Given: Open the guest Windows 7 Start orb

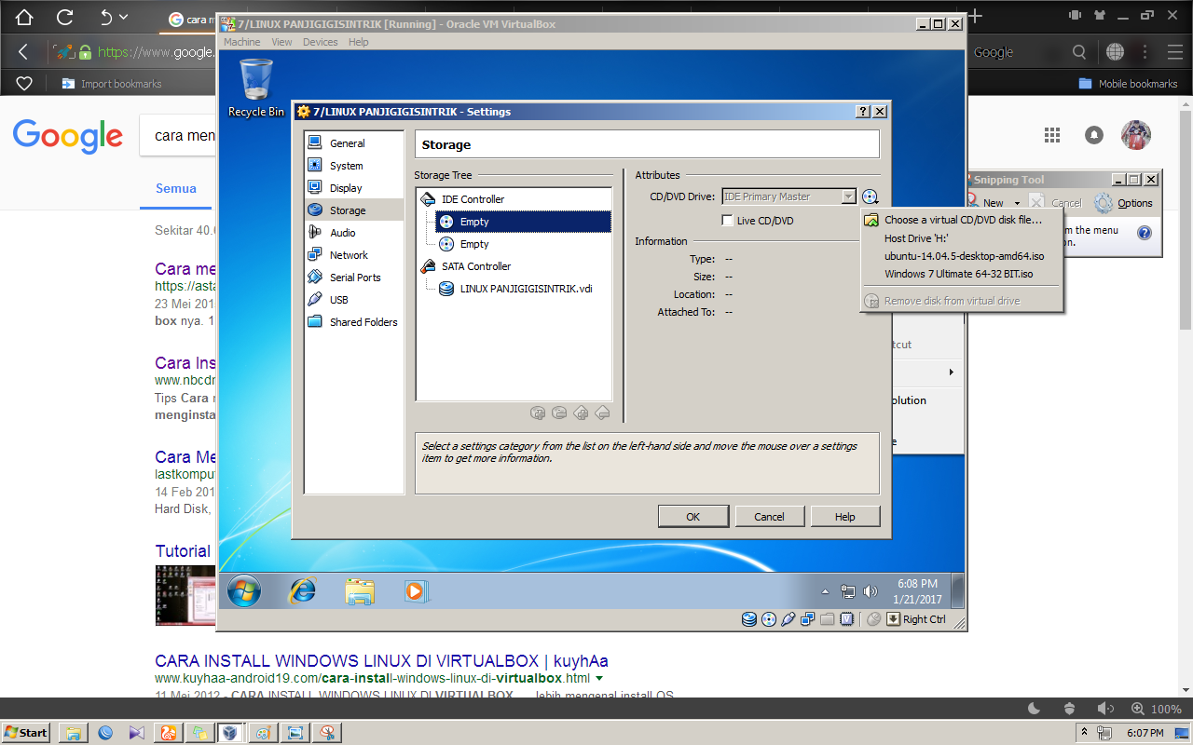Looking at the screenshot, I should [x=244, y=590].
